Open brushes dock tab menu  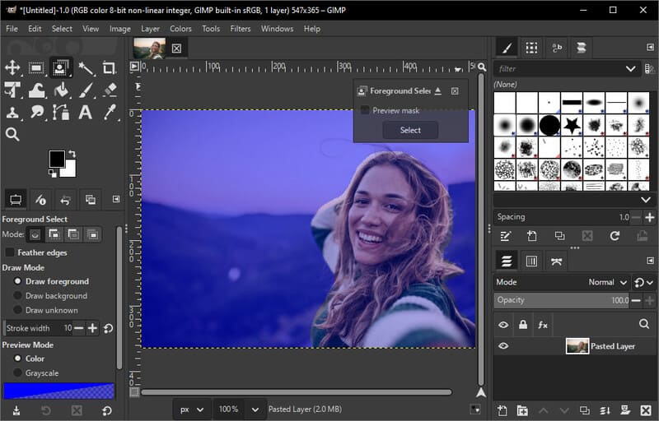pyautogui.click(x=650, y=47)
